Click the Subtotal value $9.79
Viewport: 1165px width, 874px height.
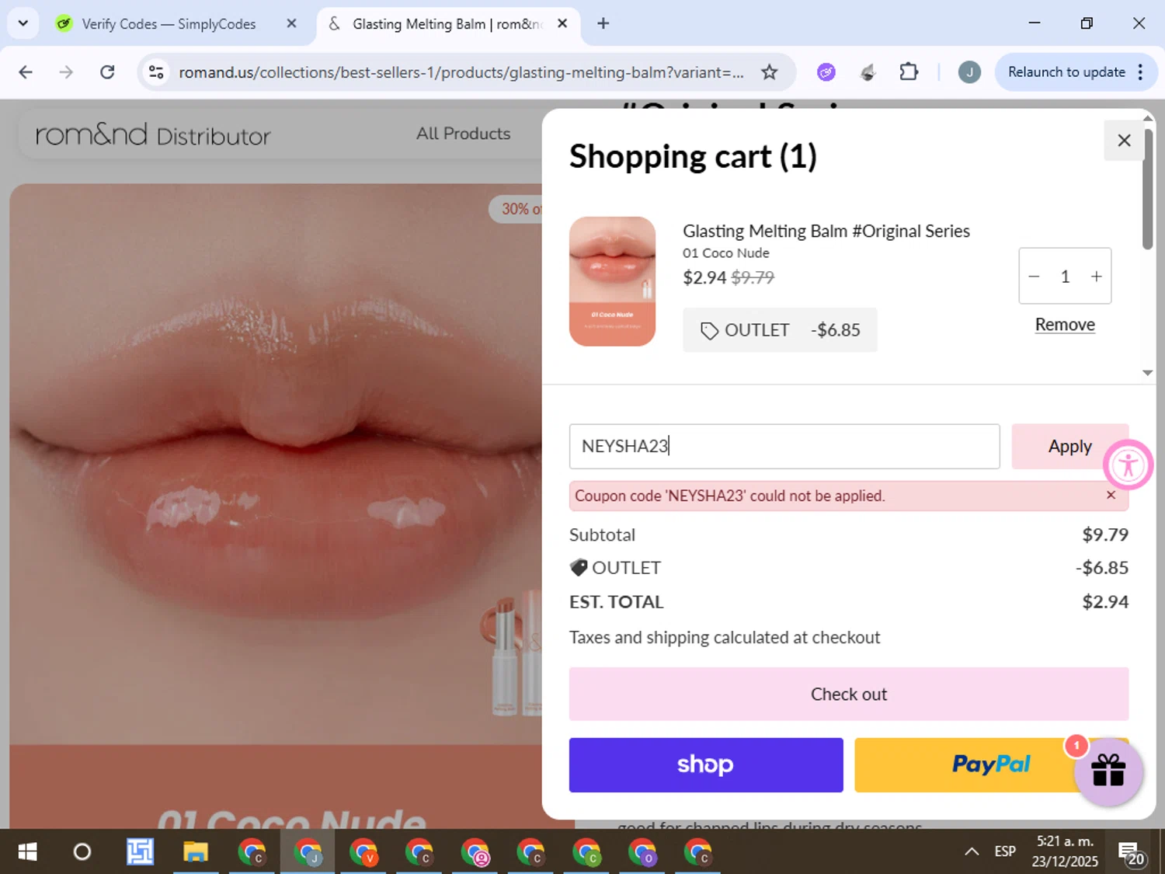pyautogui.click(x=1105, y=535)
